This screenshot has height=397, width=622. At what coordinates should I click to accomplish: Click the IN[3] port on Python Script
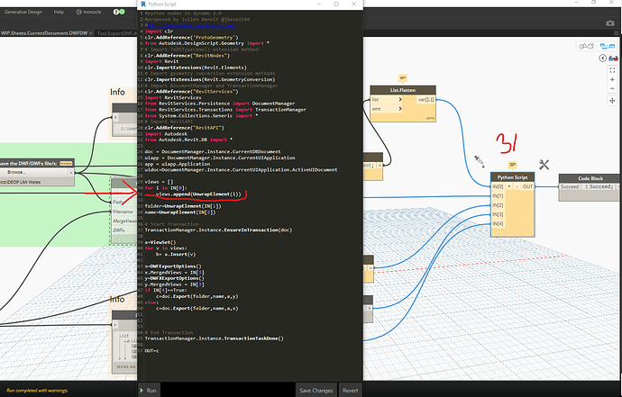(x=498, y=215)
